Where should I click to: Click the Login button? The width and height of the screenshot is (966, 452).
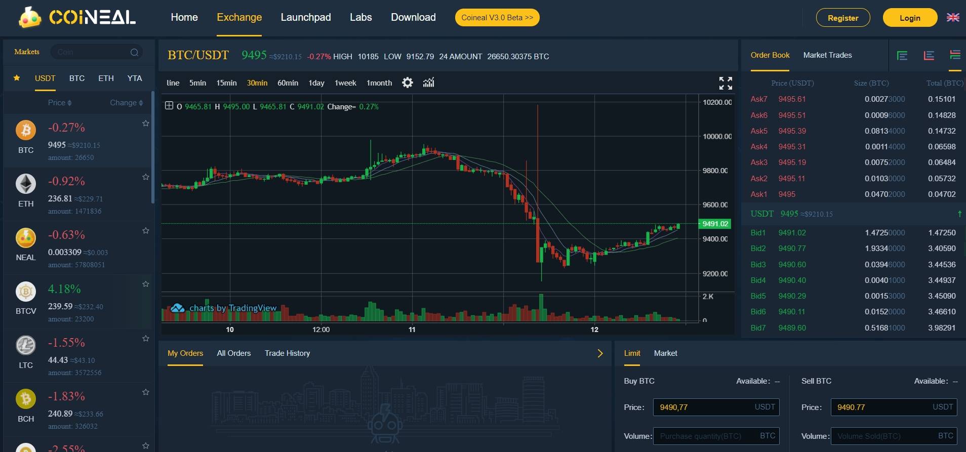click(x=910, y=18)
